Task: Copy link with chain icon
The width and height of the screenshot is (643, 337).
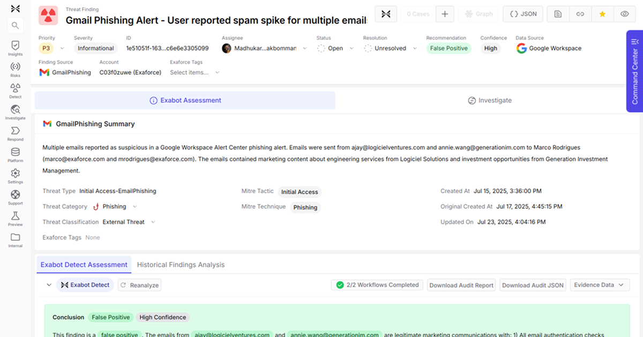Action: click(580, 14)
